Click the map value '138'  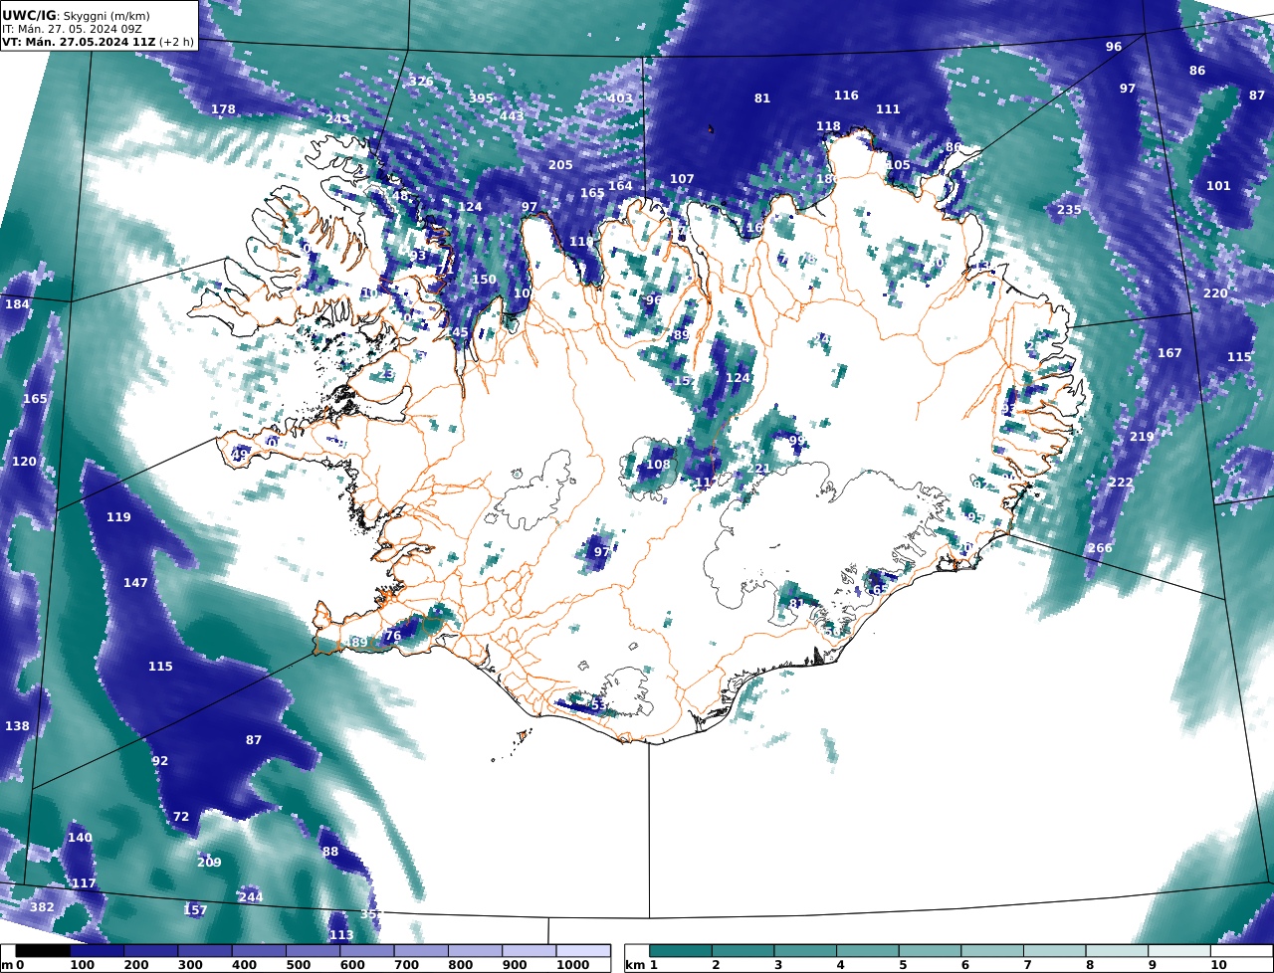[17, 726]
